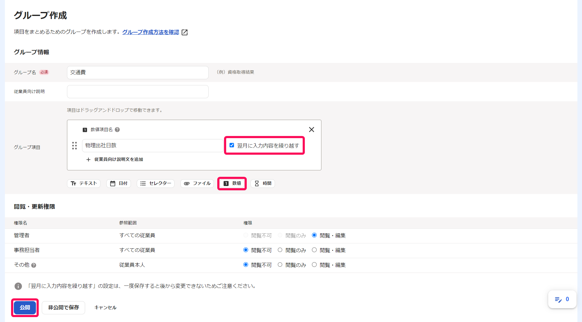This screenshot has height=322, width=582.
Task: Click the キャンセル button
Action: [x=105, y=308]
